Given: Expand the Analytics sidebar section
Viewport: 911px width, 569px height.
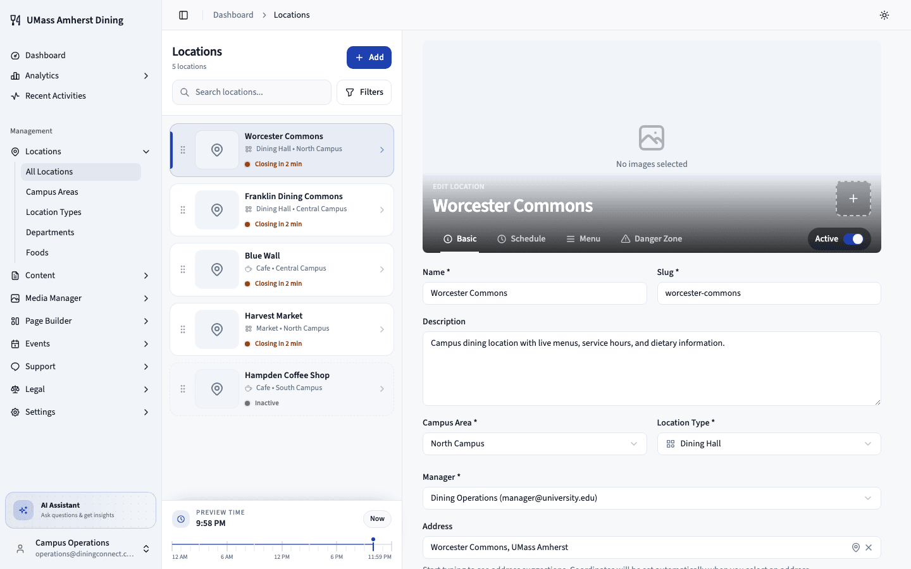Looking at the screenshot, I should click(80, 76).
